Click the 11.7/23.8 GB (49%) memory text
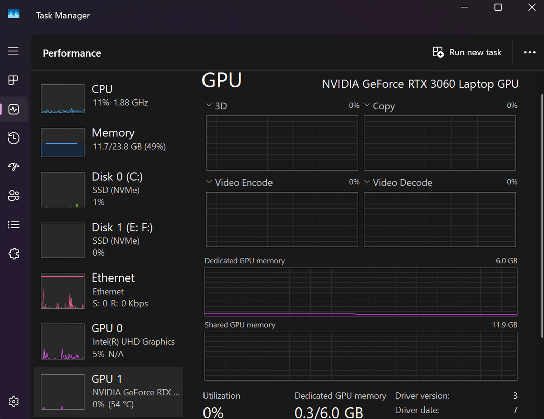The width and height of the screenshot is (544, 419). point(129,147)
